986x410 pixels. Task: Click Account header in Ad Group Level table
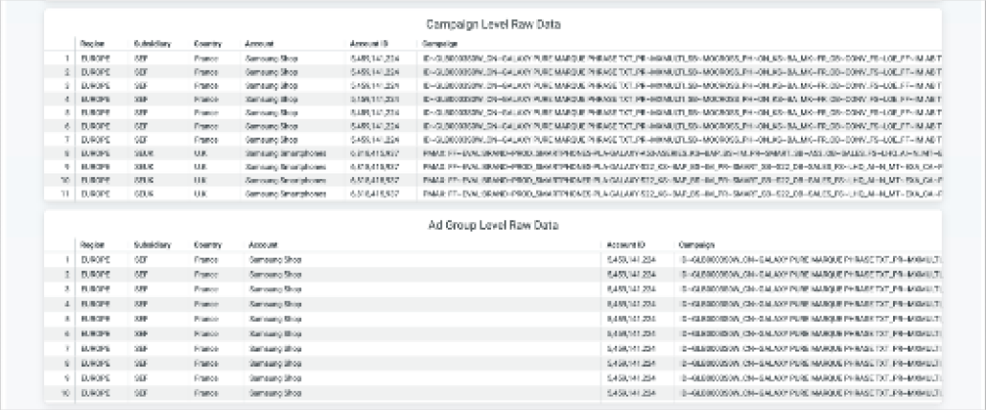pos(263,245)
